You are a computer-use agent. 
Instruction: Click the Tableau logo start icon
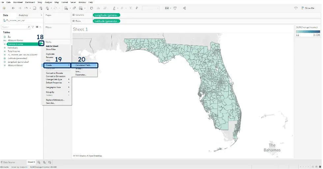tap(4, 8)
